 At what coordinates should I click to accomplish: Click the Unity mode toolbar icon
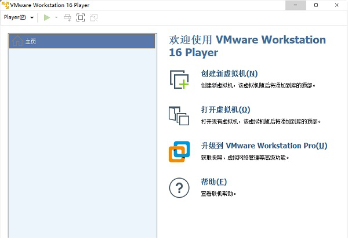pos(94,17)
